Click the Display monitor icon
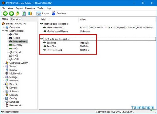 point(7,70)
